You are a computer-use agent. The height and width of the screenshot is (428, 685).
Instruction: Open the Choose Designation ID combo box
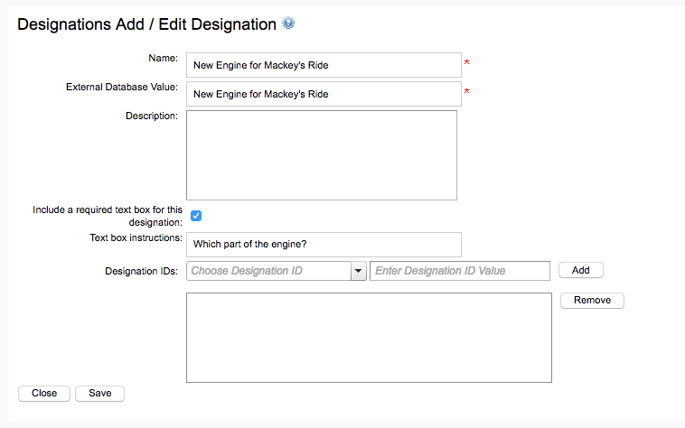tap(268, 271)
